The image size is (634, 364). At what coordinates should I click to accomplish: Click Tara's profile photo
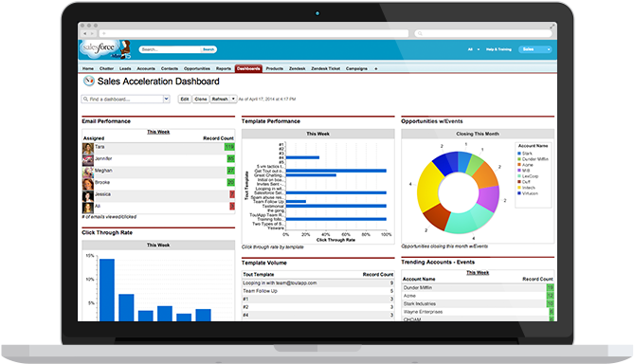88,149
